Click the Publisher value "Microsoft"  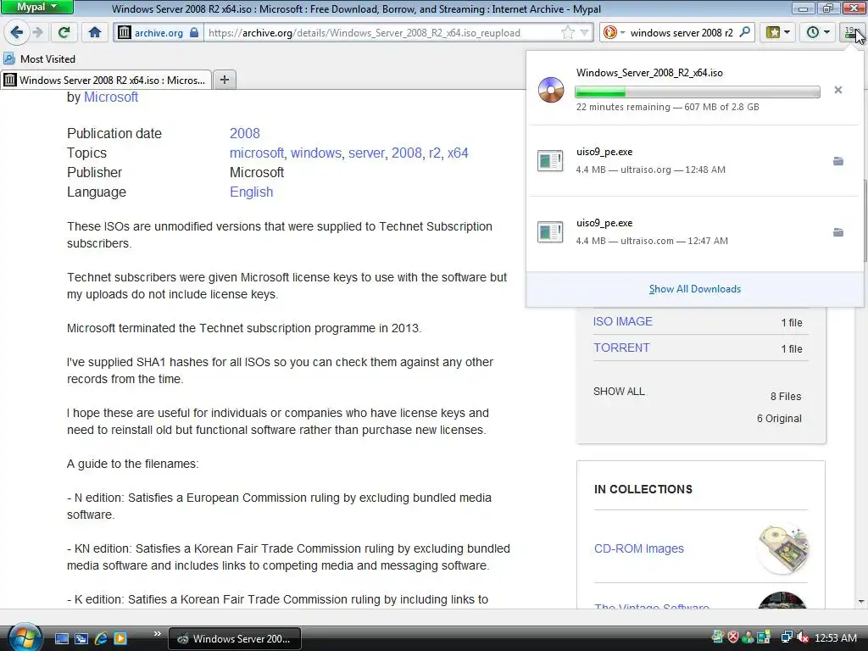257,173
